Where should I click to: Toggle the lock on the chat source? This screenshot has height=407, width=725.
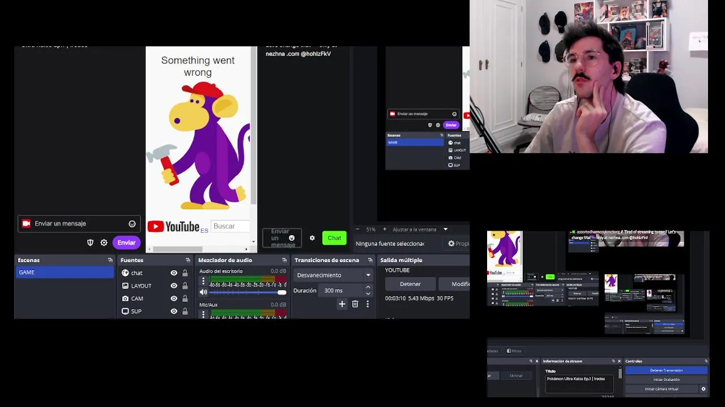(x=185, y=273)
